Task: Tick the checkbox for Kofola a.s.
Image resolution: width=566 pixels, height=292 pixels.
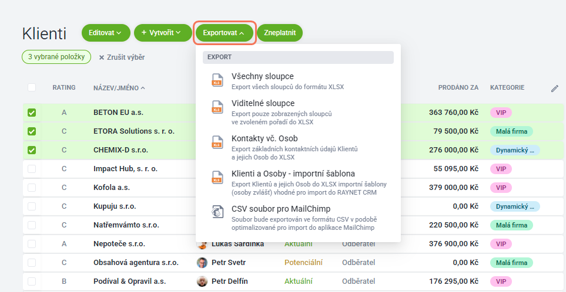Action: pos(32,188)
